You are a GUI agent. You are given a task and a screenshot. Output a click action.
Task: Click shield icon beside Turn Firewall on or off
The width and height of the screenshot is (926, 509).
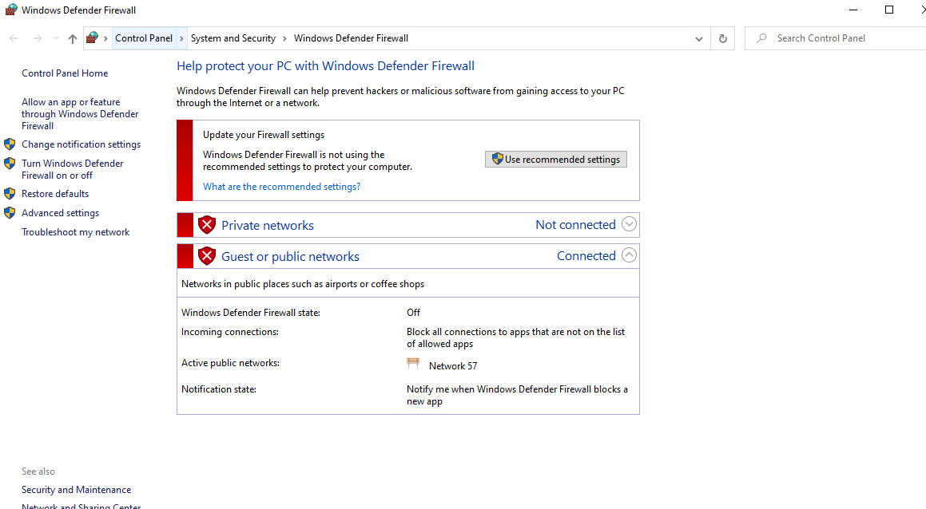point(10,164)
